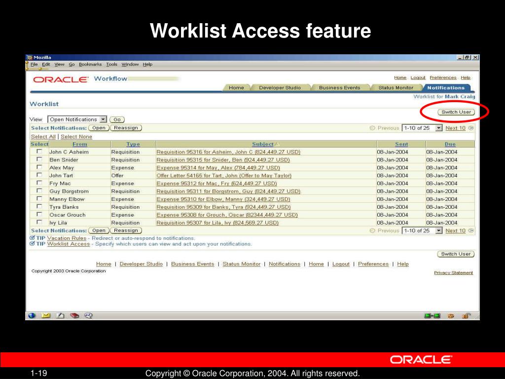Viewport: 505px width, 379px height.
Task: Check the box for Tyra Banks
Action: click(39, 206)
